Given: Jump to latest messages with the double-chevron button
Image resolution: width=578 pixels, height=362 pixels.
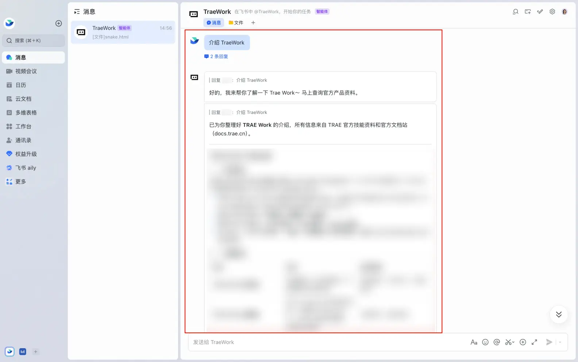Looking at the screenshot, I should pos(559,315).
